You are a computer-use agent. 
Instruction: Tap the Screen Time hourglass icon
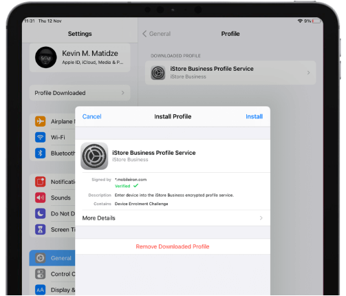tap(40, 229)
